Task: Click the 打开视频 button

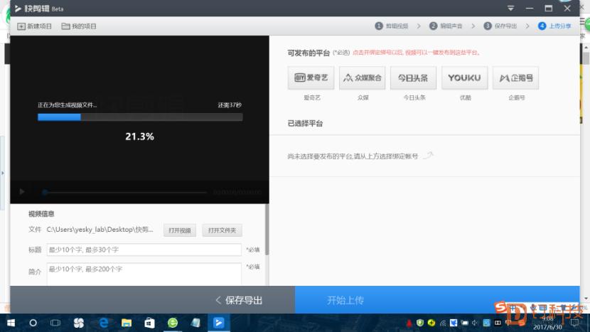Action: 180,230
